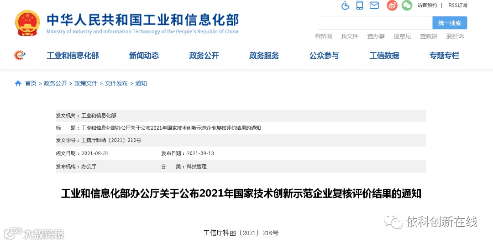This screenshot has width=493, height=243.
Task: Click document number 工信厅科函〔2021〕216号 in table
Action: [x=111, y=140]
